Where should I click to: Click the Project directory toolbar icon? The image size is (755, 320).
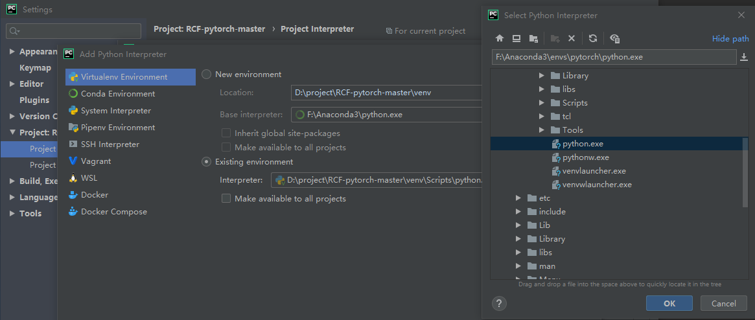tap(533, 39)
